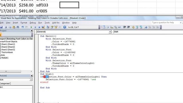Image resolution: width=183 pixels, height=103 pixels.
Task: Toggle Design Mode icon
Action: pyautogui.click(x=43, y=27)
